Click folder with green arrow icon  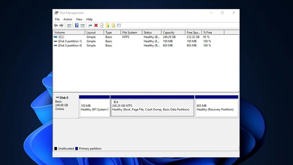pos(108,25)
